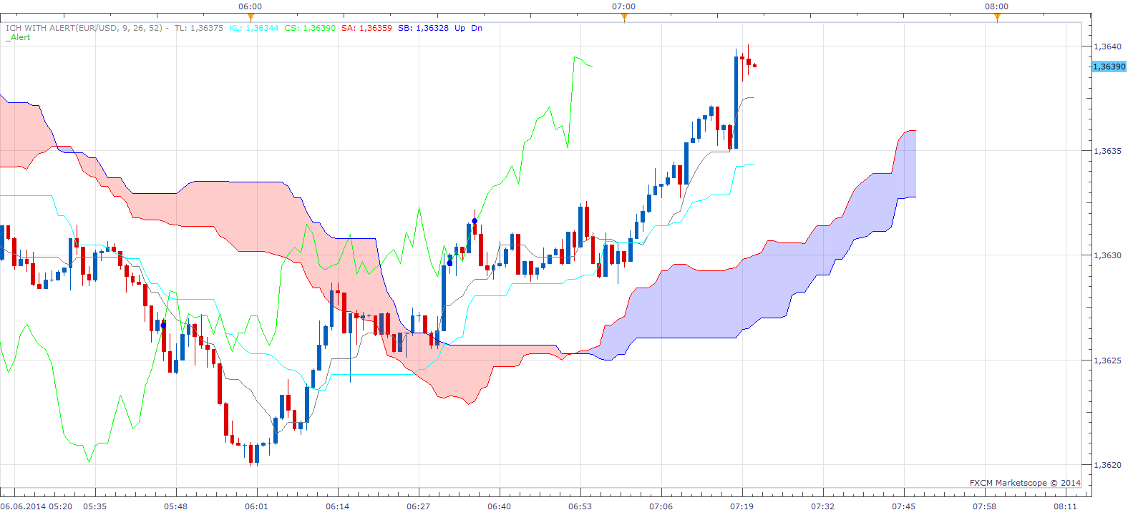
Task: Click the orange marker under 07:00
Action: [x=624, y=18]
